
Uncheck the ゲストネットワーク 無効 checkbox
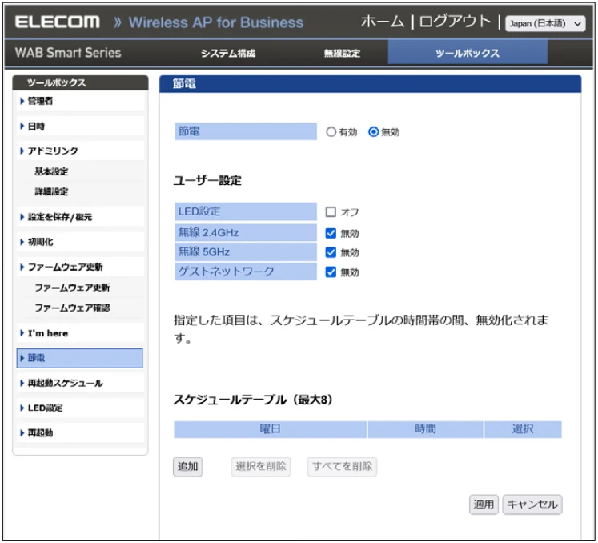[x=331, y=272]
